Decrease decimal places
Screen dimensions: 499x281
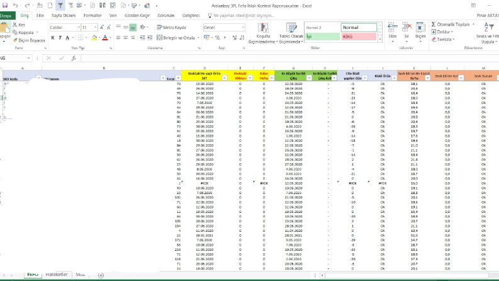pyautogui.click(x=242, y=38)
